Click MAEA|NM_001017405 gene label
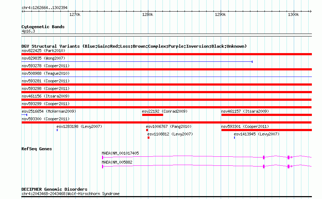Screen dimensions: 322x199 [120, 153]
